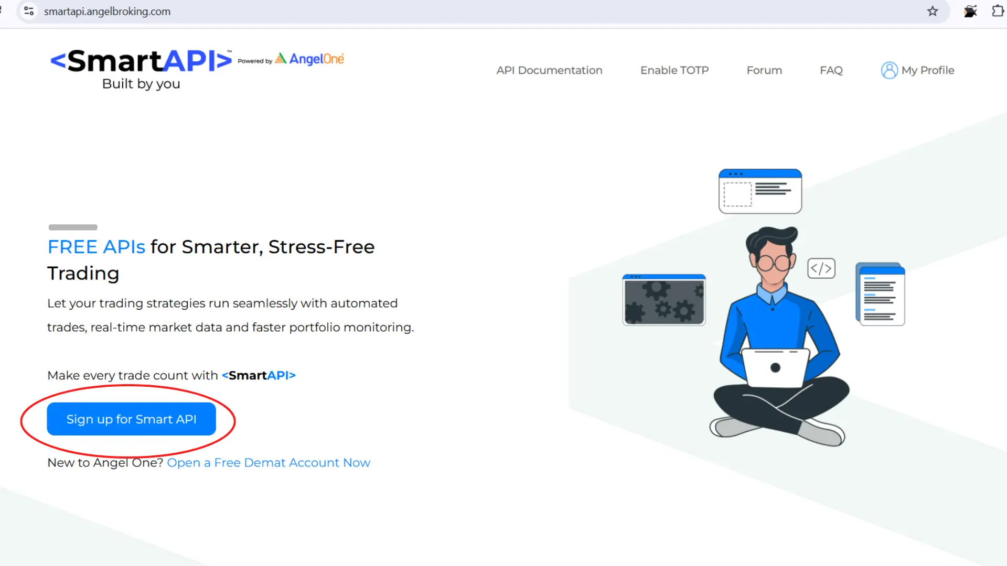
Task: Click the document page illustration icon
Action: click(x=881, y=295)
